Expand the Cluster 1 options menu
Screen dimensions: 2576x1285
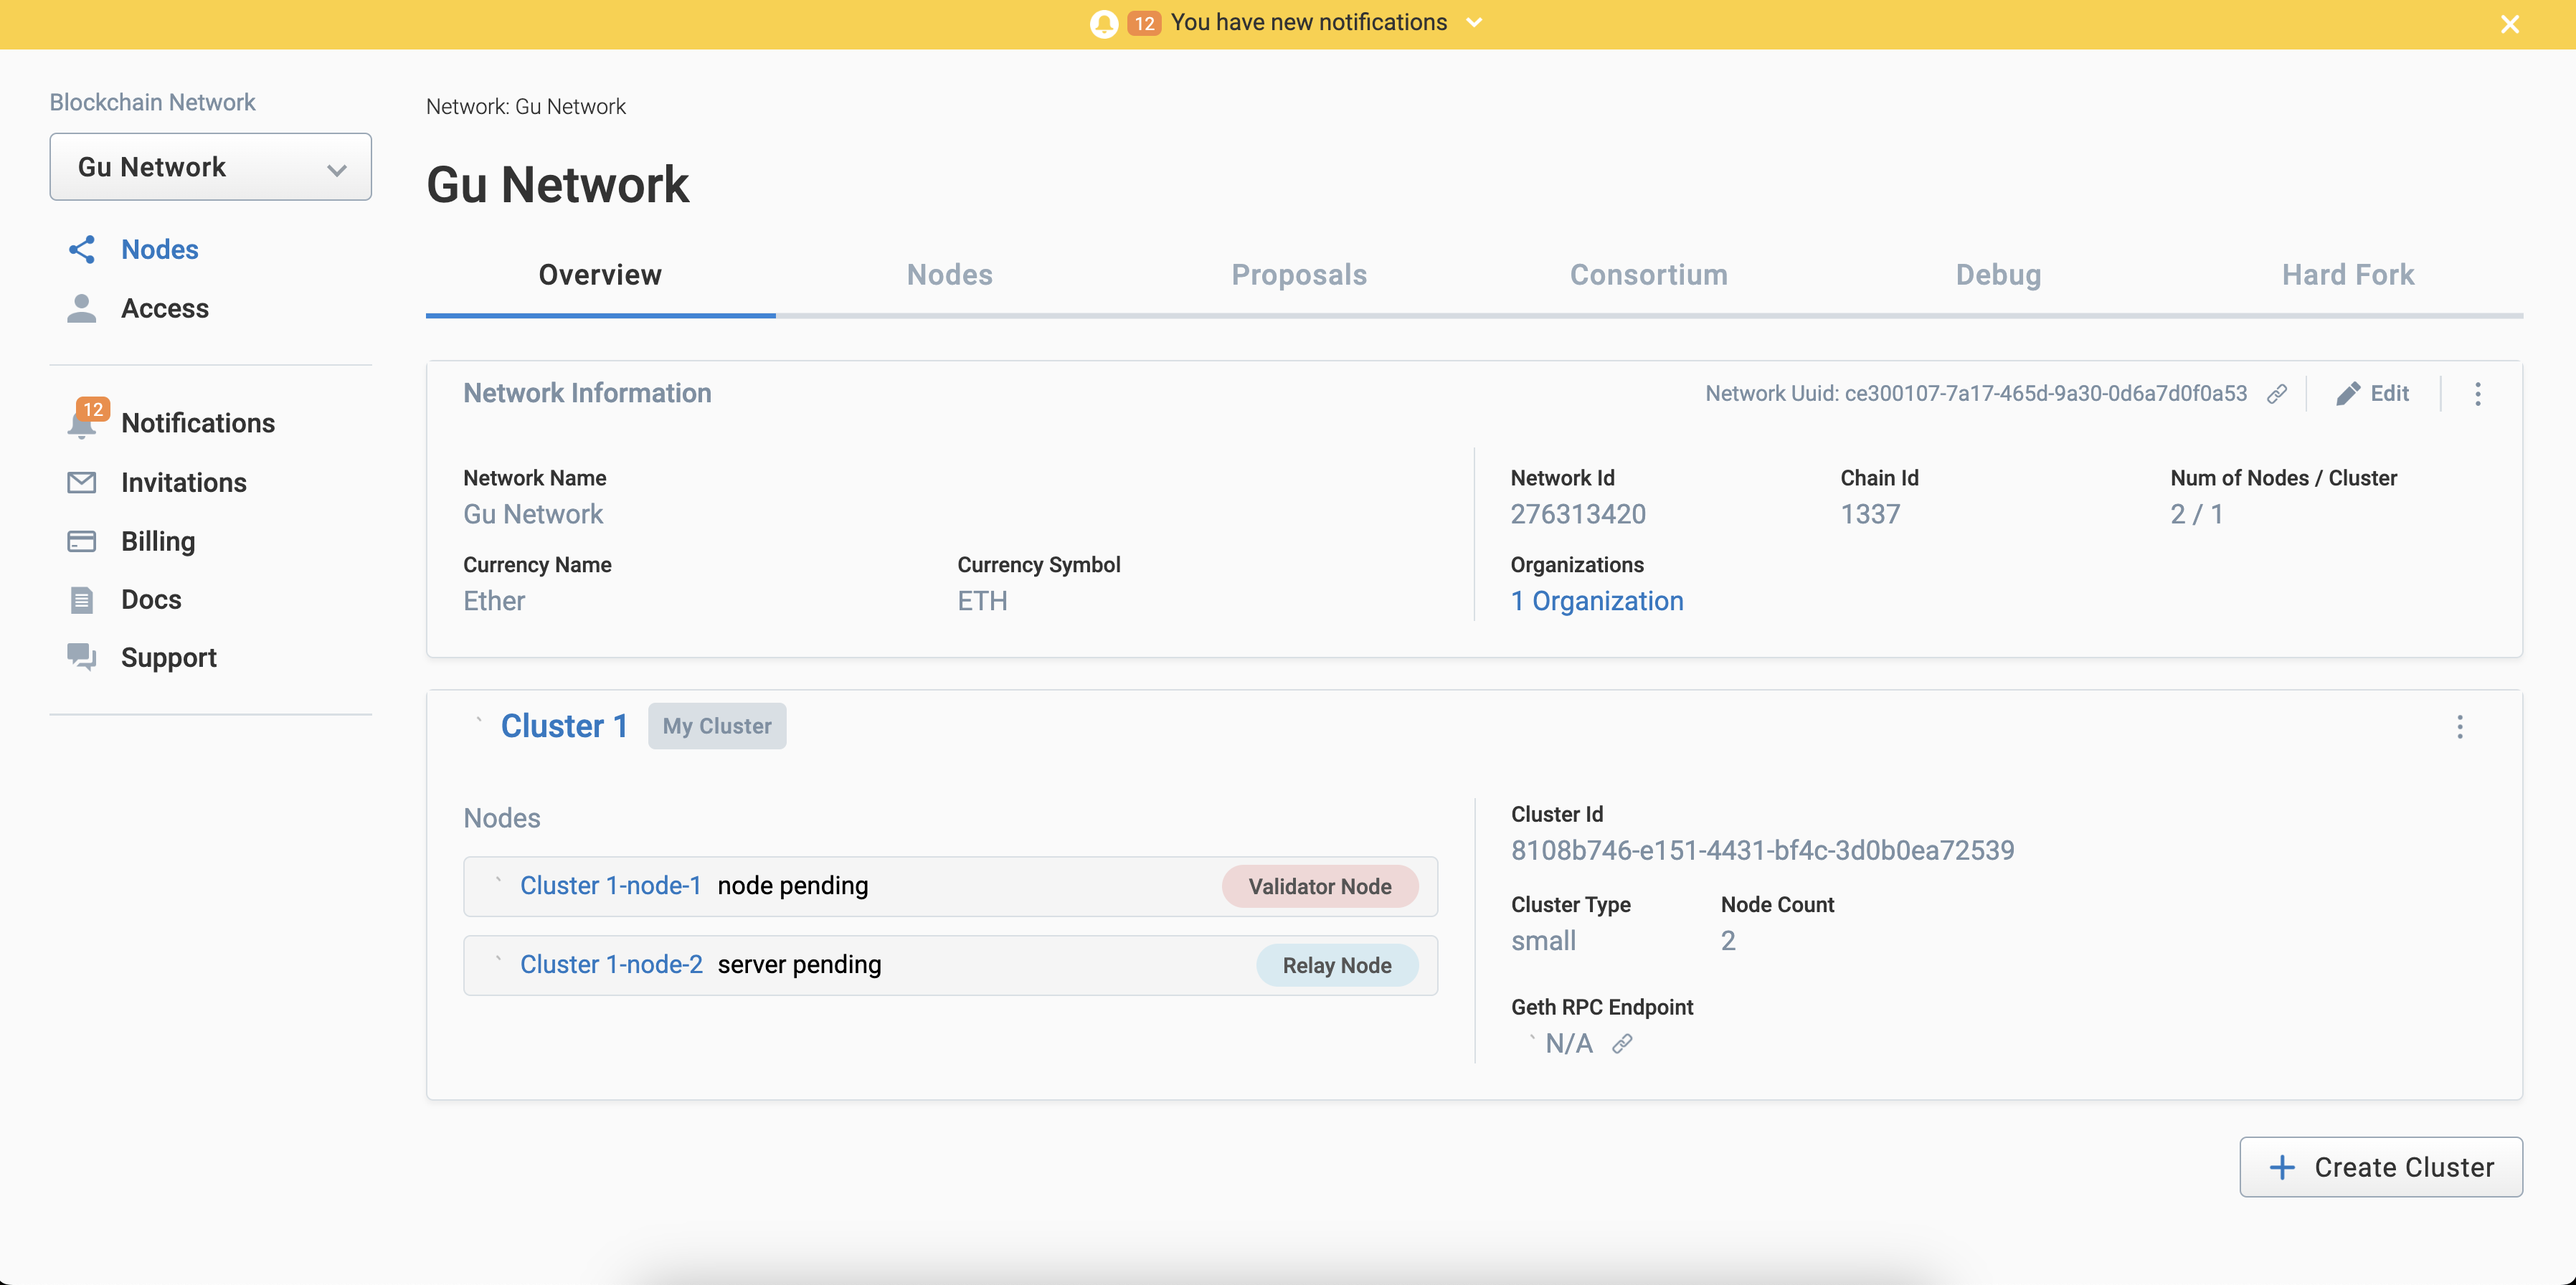[x=2459, y=726]
